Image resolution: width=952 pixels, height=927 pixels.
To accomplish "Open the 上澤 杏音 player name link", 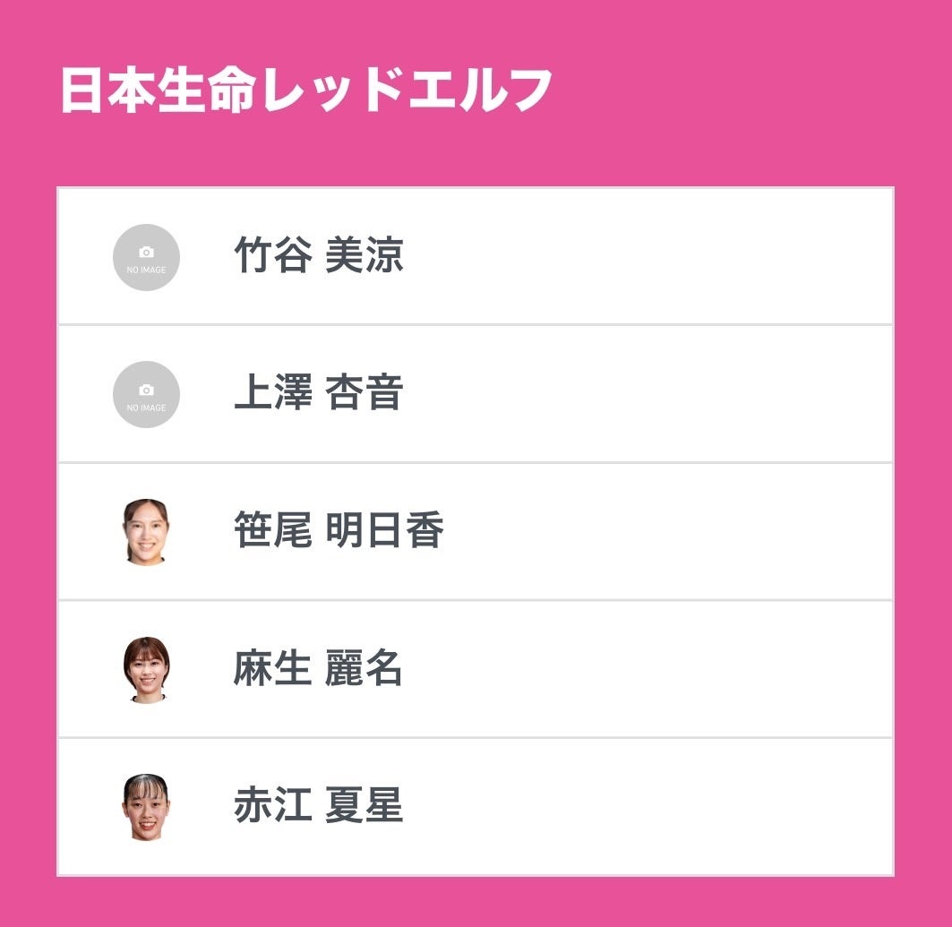I will [x=319, y=394].
